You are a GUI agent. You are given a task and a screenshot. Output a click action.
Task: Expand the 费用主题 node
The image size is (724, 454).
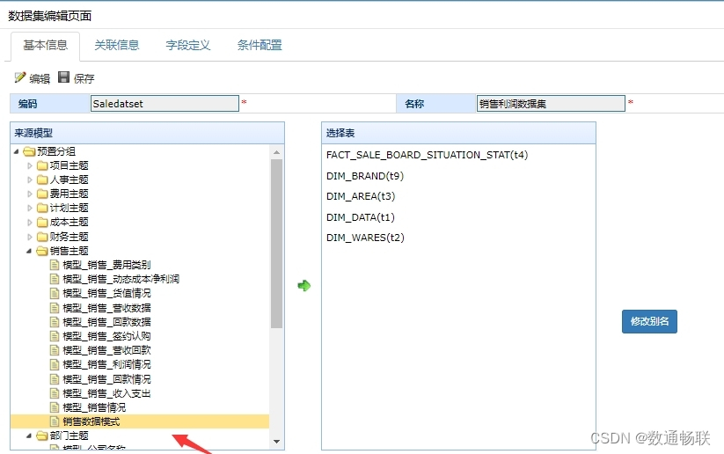tap(30, 194)
